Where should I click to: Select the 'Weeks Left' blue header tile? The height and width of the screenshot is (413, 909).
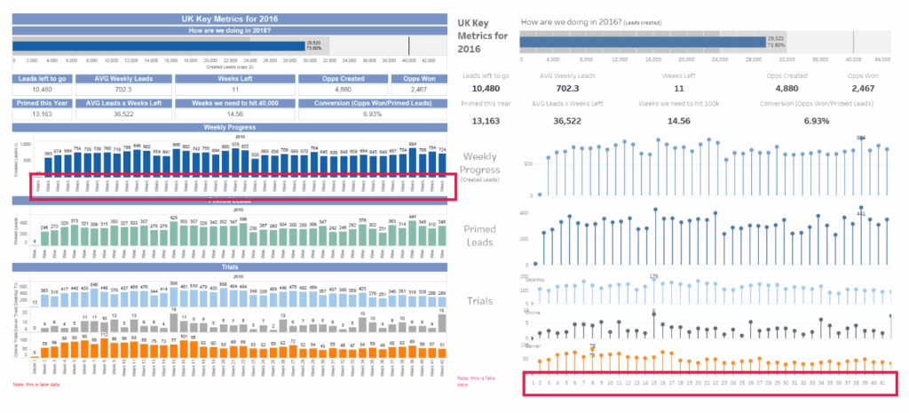pyautogui.click(x=235, y=79)
